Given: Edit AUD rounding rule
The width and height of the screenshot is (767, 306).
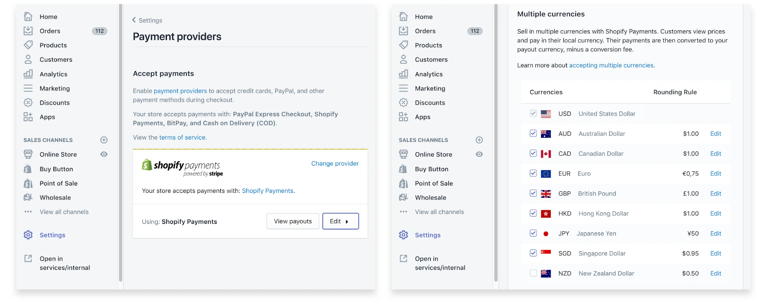Looking at the screenshot, I should (716, 133).
